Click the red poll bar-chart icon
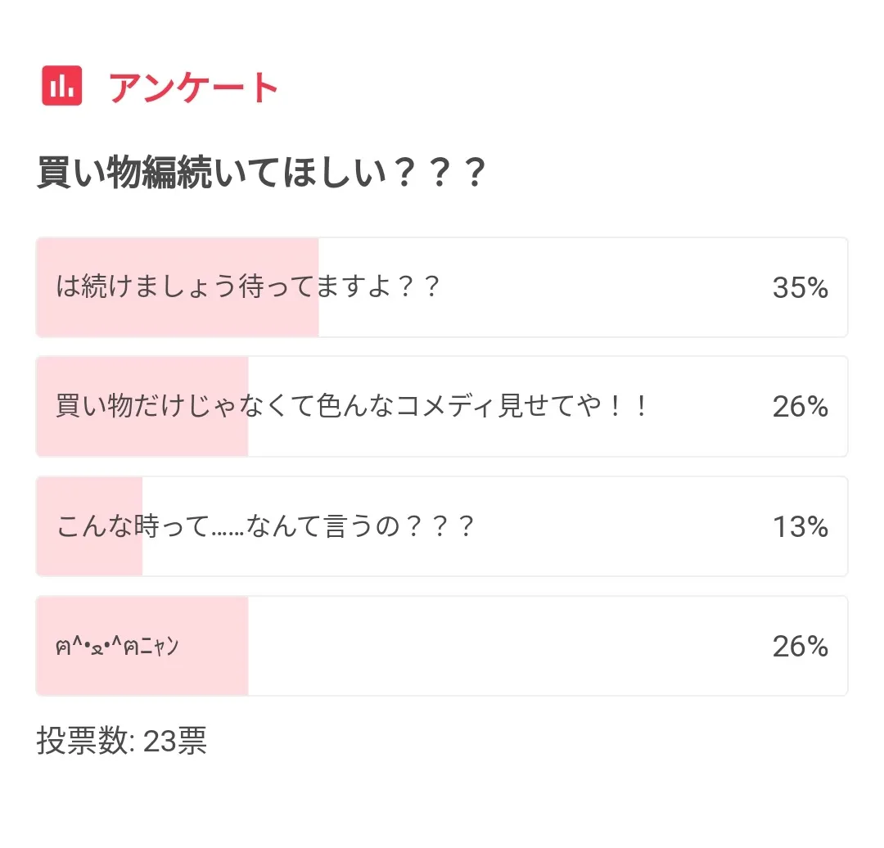This screenshot has height=848, width=884. coord(62,86)
